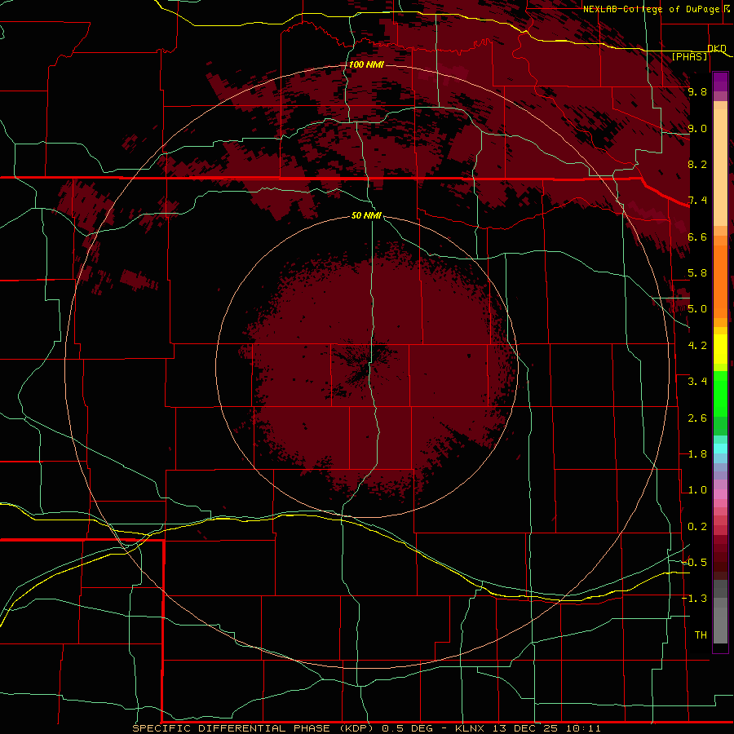
Task: Click the 7.4 value on color scale
Action: pyautogui.click(x=697, y=201)
